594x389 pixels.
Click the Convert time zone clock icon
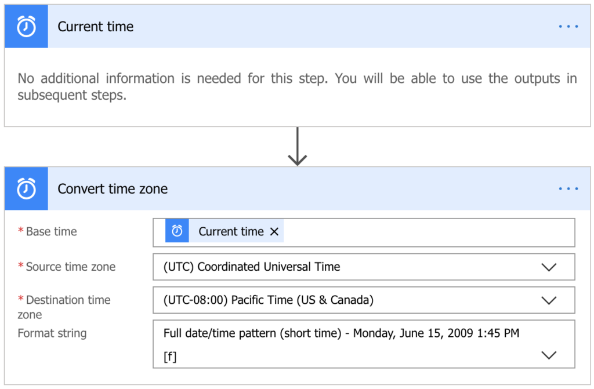[26, 188]
